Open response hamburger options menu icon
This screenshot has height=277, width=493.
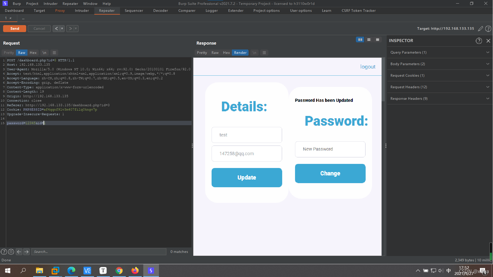264,53
